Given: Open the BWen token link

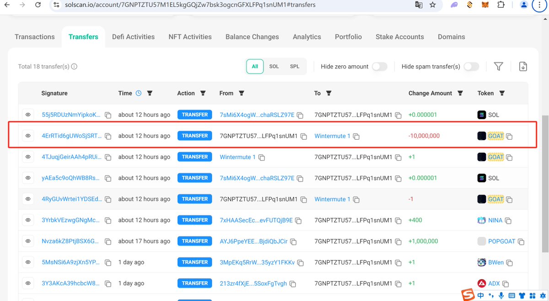Looking at the screenshot, I should (x=496, y=262).
